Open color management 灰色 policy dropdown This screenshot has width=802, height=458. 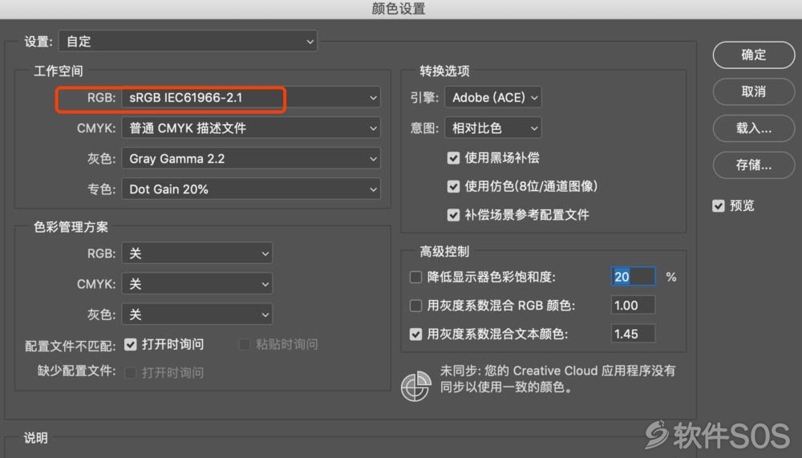[197, 314]
